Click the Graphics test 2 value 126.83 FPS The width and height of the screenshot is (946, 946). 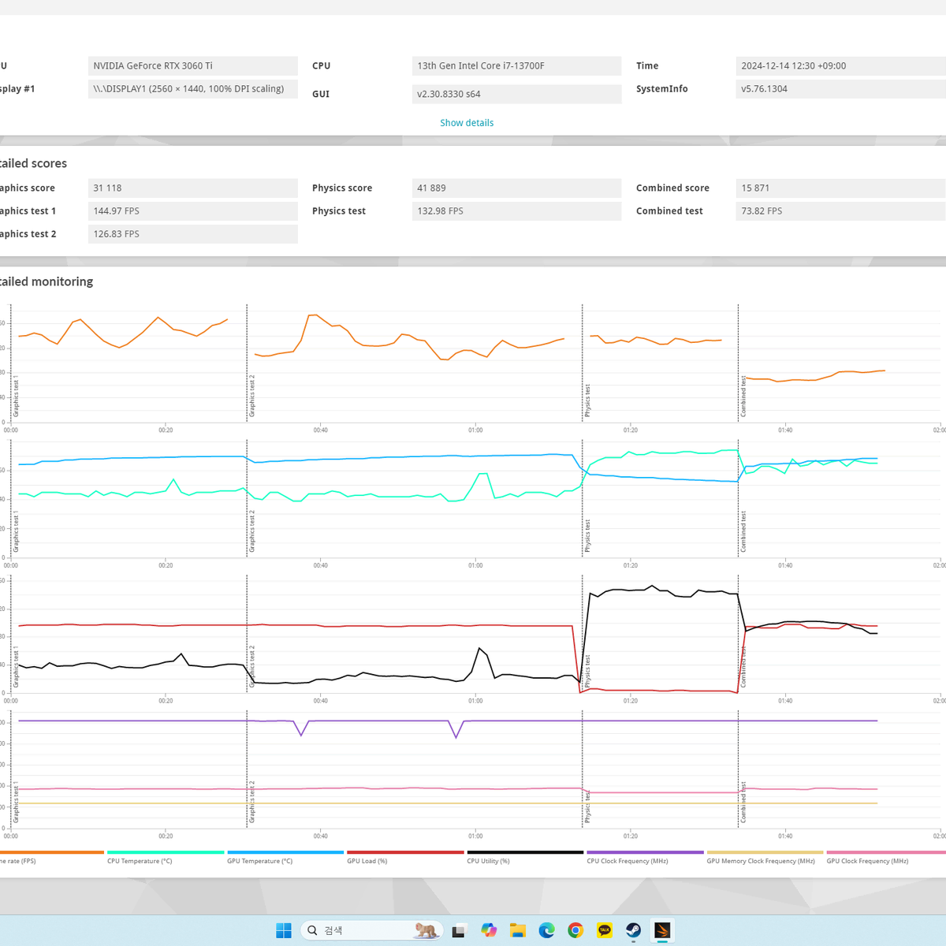click(x=193, y=234)
